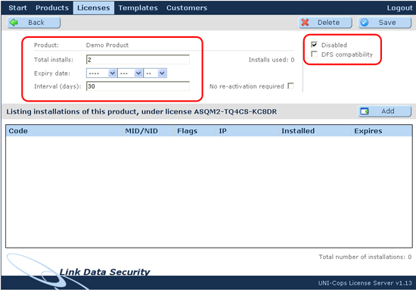
Task: Switch to the Templates tab
Action: coord(138,8)
